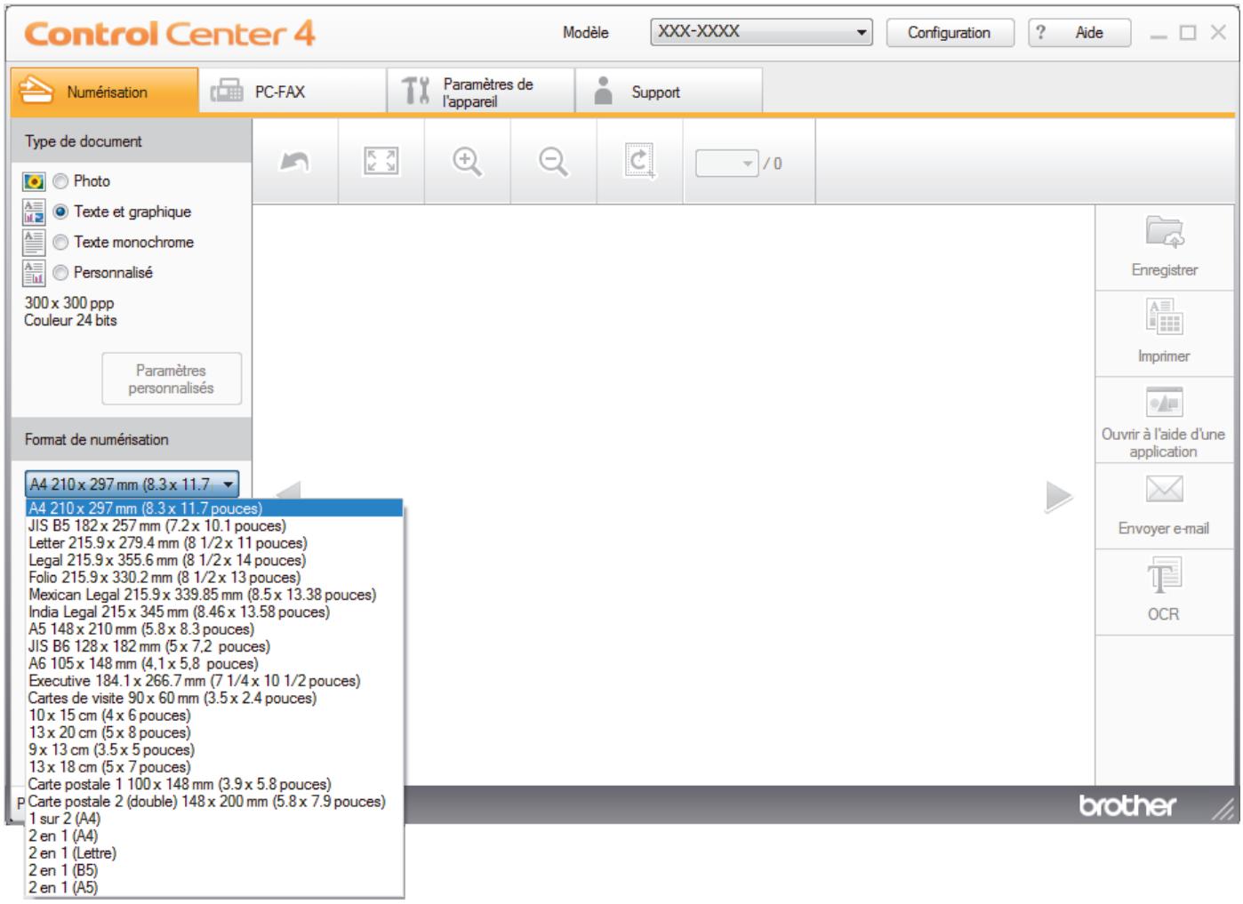Click the fit-to-window icon

pyautogui.click(x=381, y=162)
